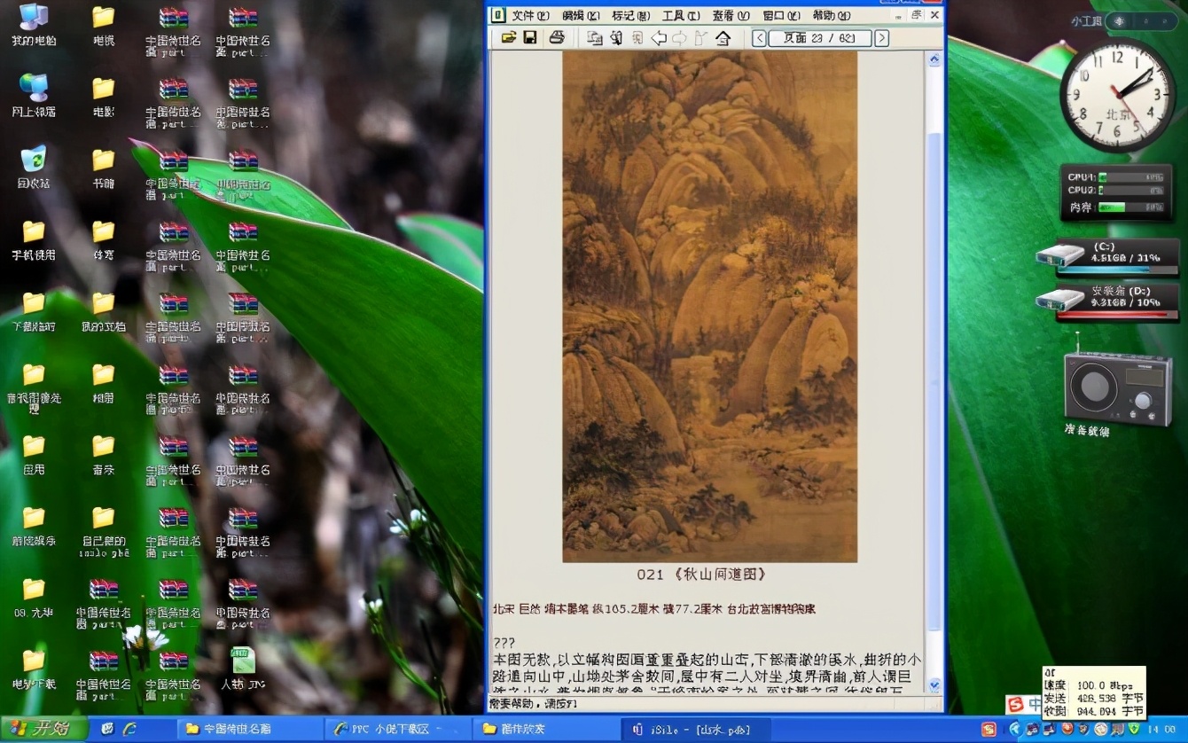Screen dimensions: 1188x743
Task: Click the Back arrow icon in iSilo toolbar
Action: 659,37
